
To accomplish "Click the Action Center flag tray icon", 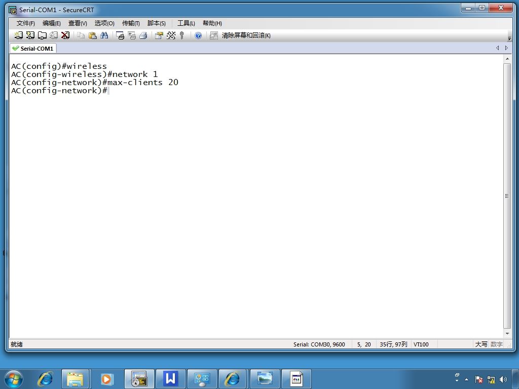I will click(x=479, y=379).
